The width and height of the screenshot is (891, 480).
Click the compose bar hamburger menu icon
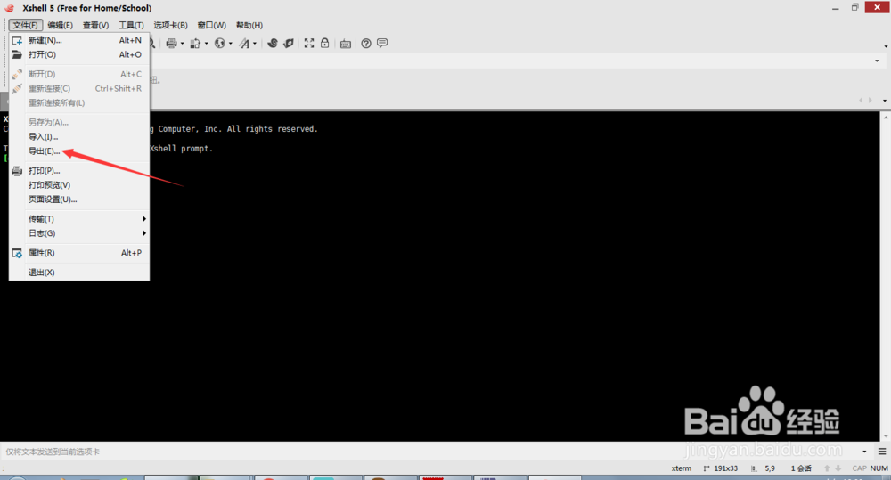[882, 452]
